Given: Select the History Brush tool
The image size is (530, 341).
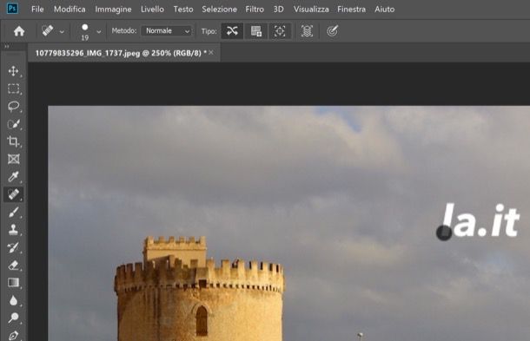Looking at the screenshot, I should click(14, 247).
